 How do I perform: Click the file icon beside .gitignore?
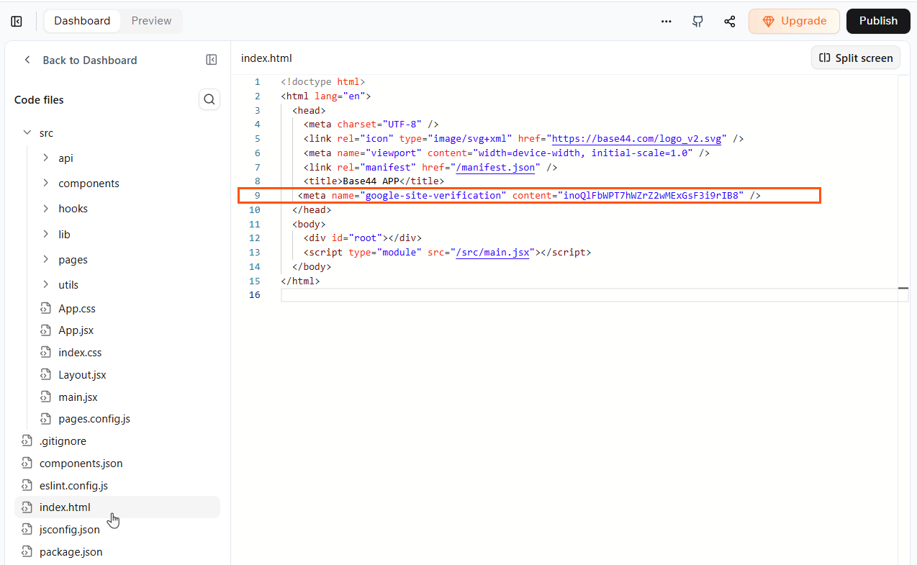(27, 441)
